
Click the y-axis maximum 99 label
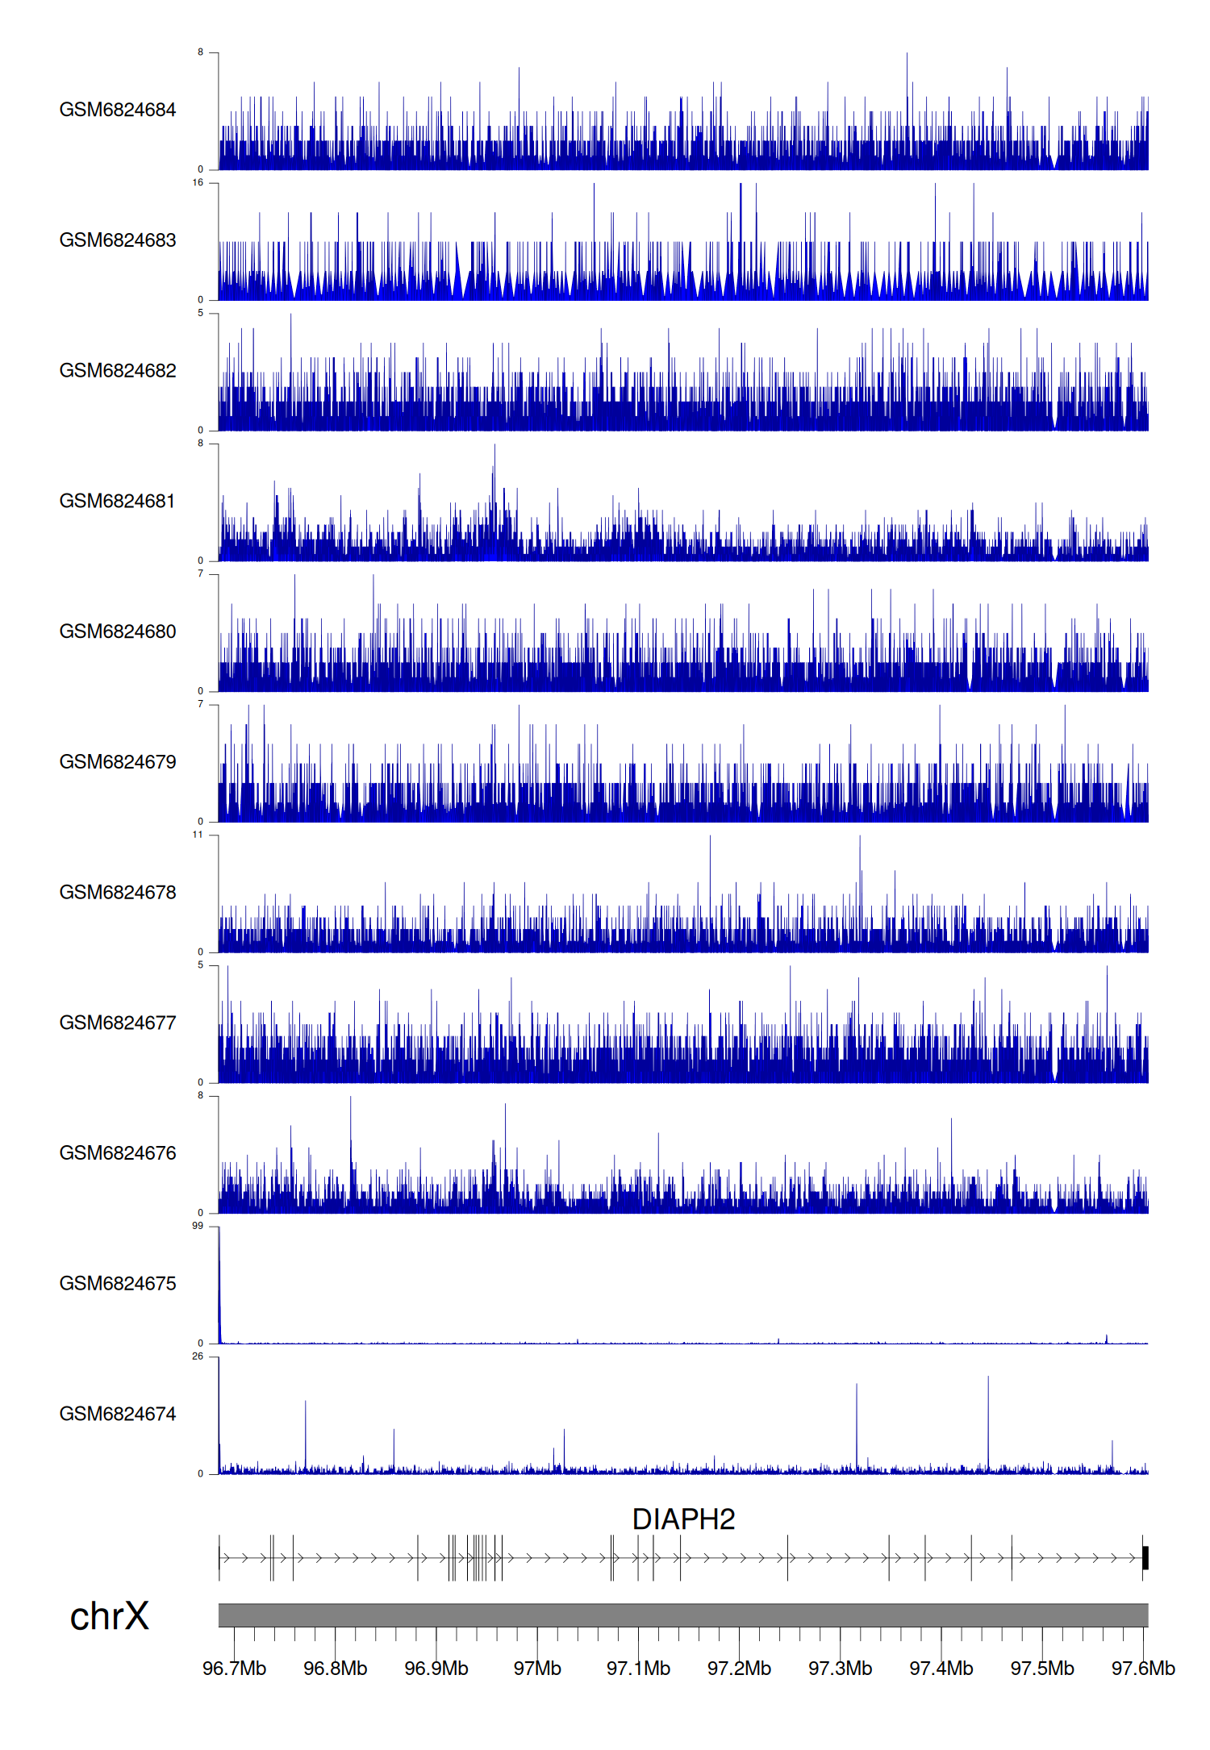pos(198,1226)
